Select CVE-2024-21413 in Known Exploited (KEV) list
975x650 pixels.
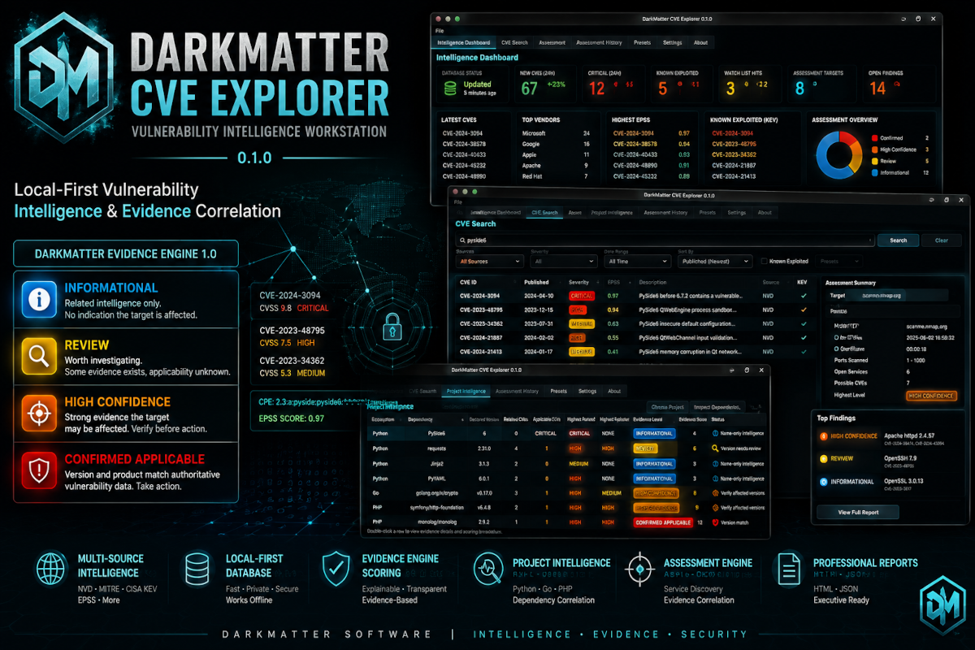click(734, 175)
